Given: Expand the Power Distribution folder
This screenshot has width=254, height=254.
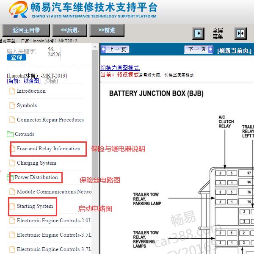Looking at the screenshot, I should pyautogui.click(x=36, y=177).
